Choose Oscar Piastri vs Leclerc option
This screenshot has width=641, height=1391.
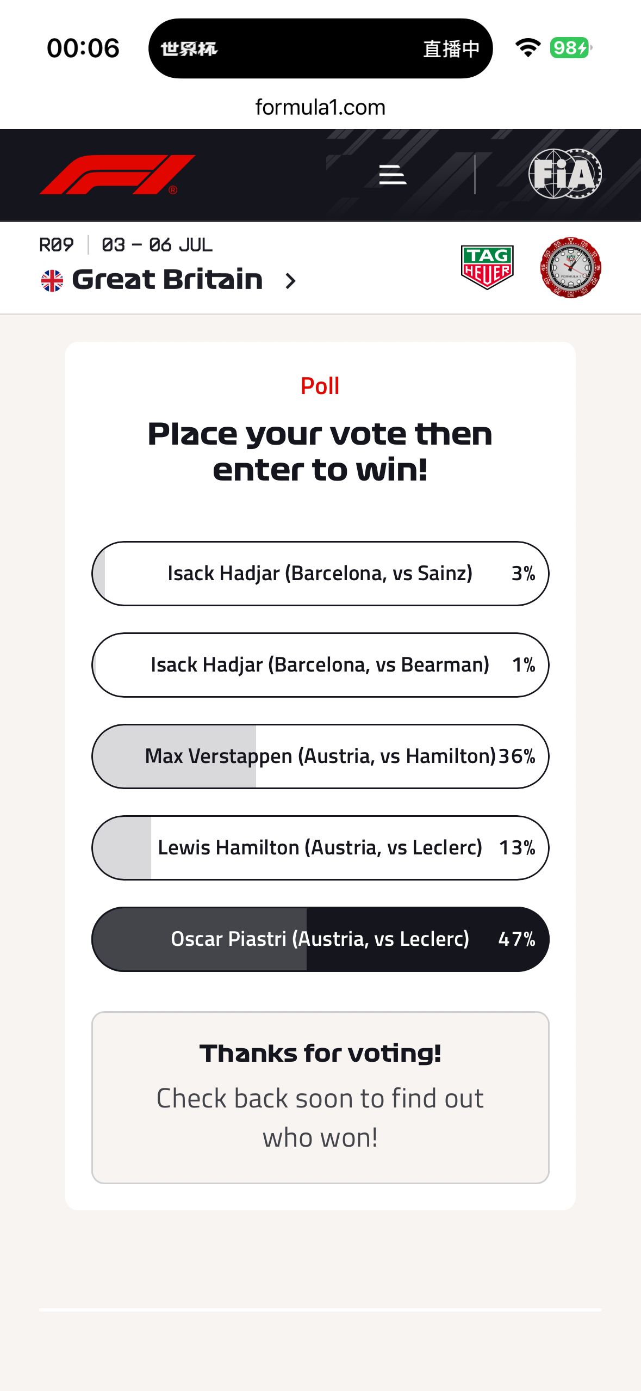click(x=320, y=939)
